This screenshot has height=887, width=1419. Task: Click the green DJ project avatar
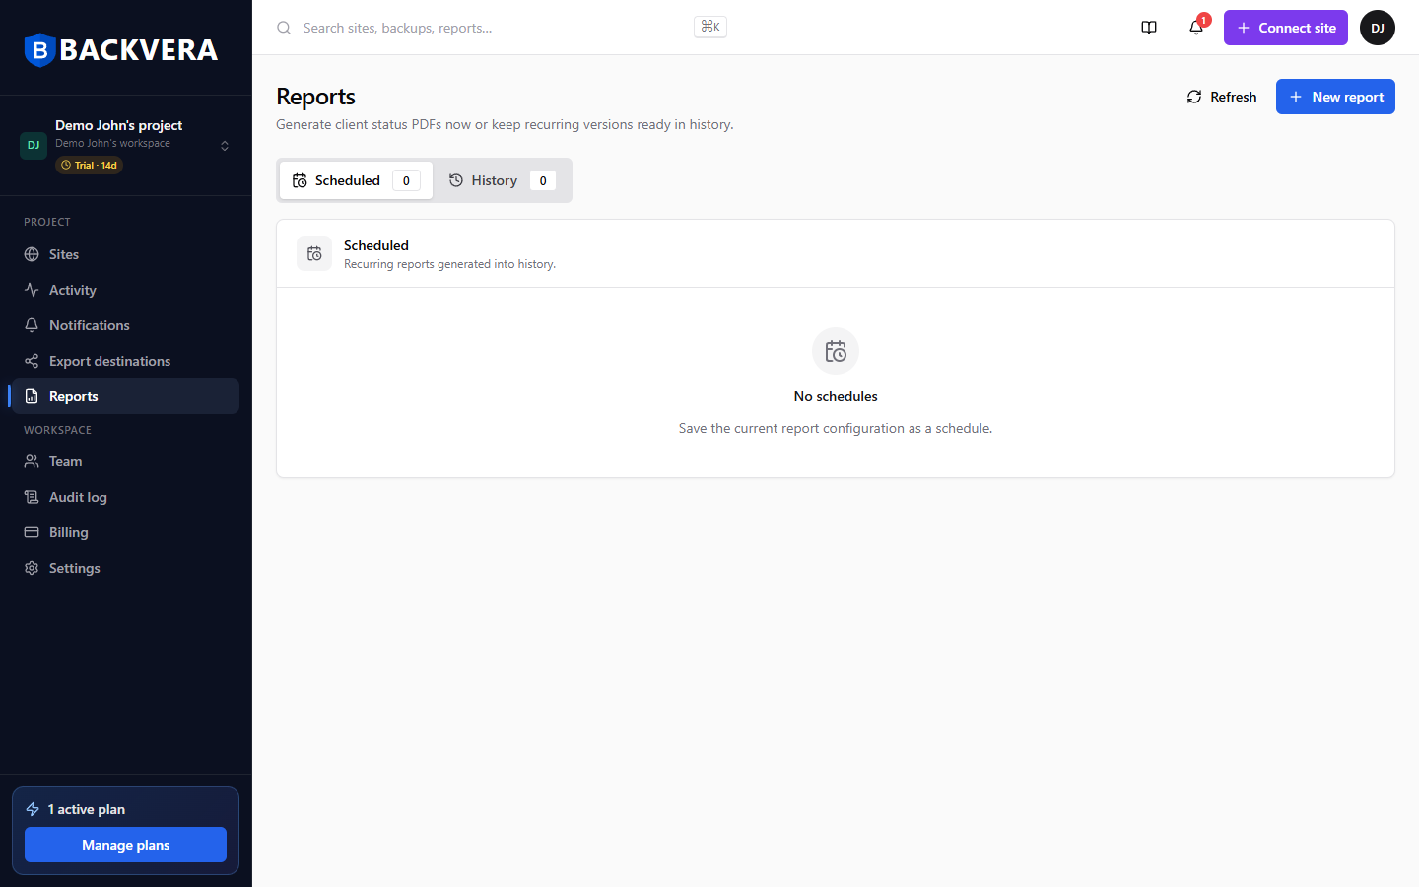(x=34, y=145)
